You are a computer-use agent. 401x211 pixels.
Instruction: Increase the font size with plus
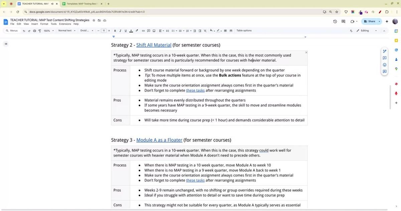tap(109, 31)
